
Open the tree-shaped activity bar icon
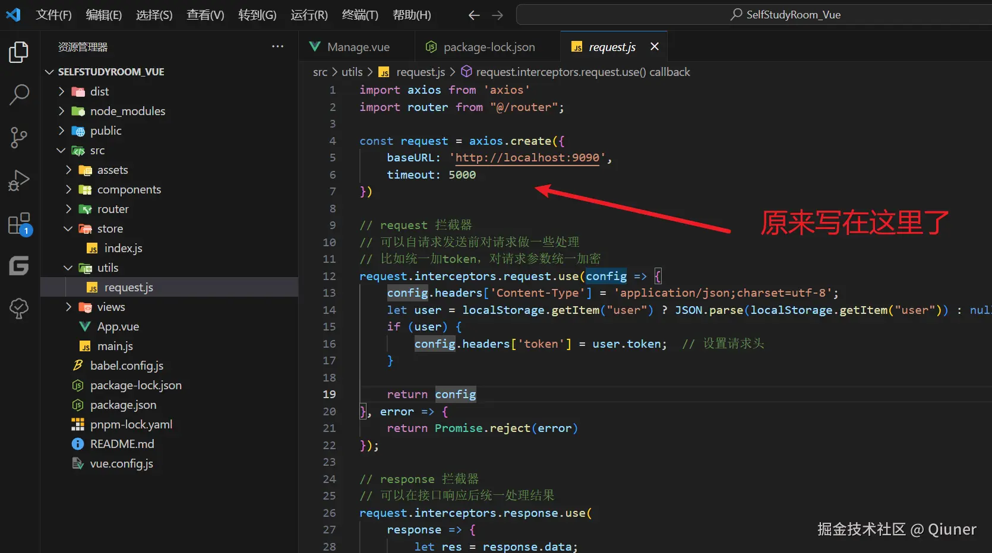19,308
